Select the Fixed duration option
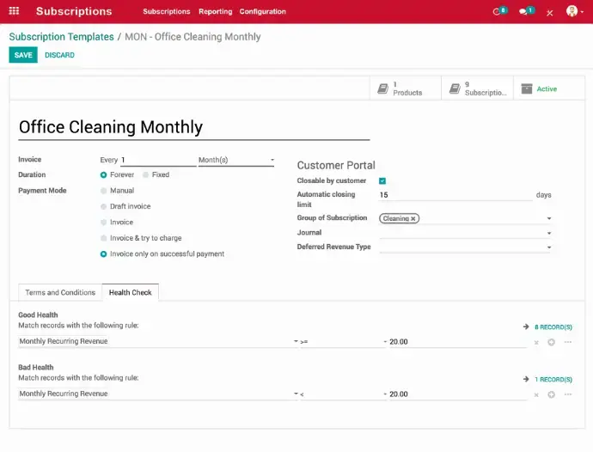Screen dimensions: 593x452 click(x=146, y=174)
